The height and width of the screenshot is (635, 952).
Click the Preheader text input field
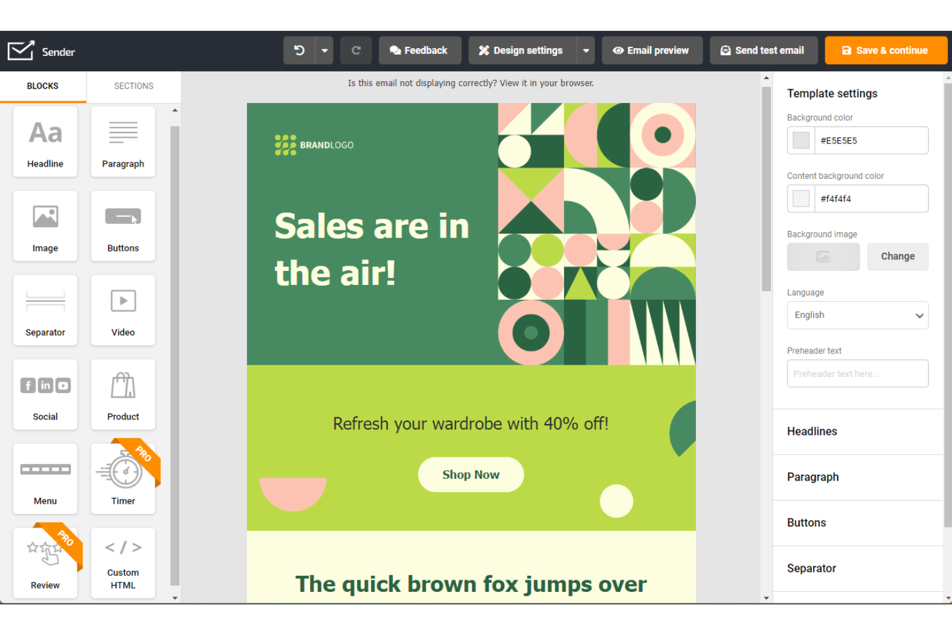pos(857,373)
